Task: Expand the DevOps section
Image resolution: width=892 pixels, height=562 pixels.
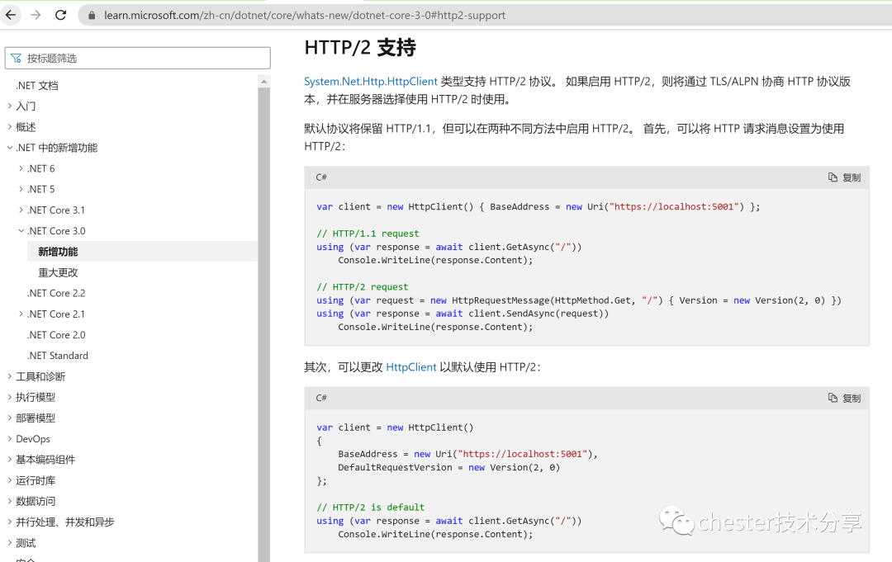Action: point(10,439)
